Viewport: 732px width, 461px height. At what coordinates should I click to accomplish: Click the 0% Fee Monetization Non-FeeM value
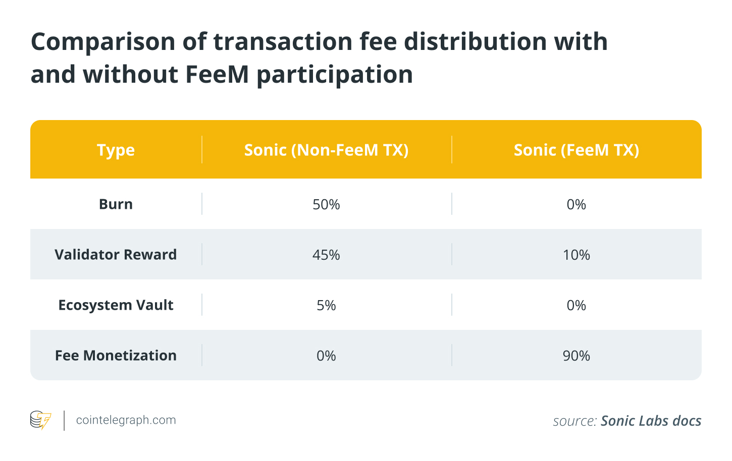326,356
